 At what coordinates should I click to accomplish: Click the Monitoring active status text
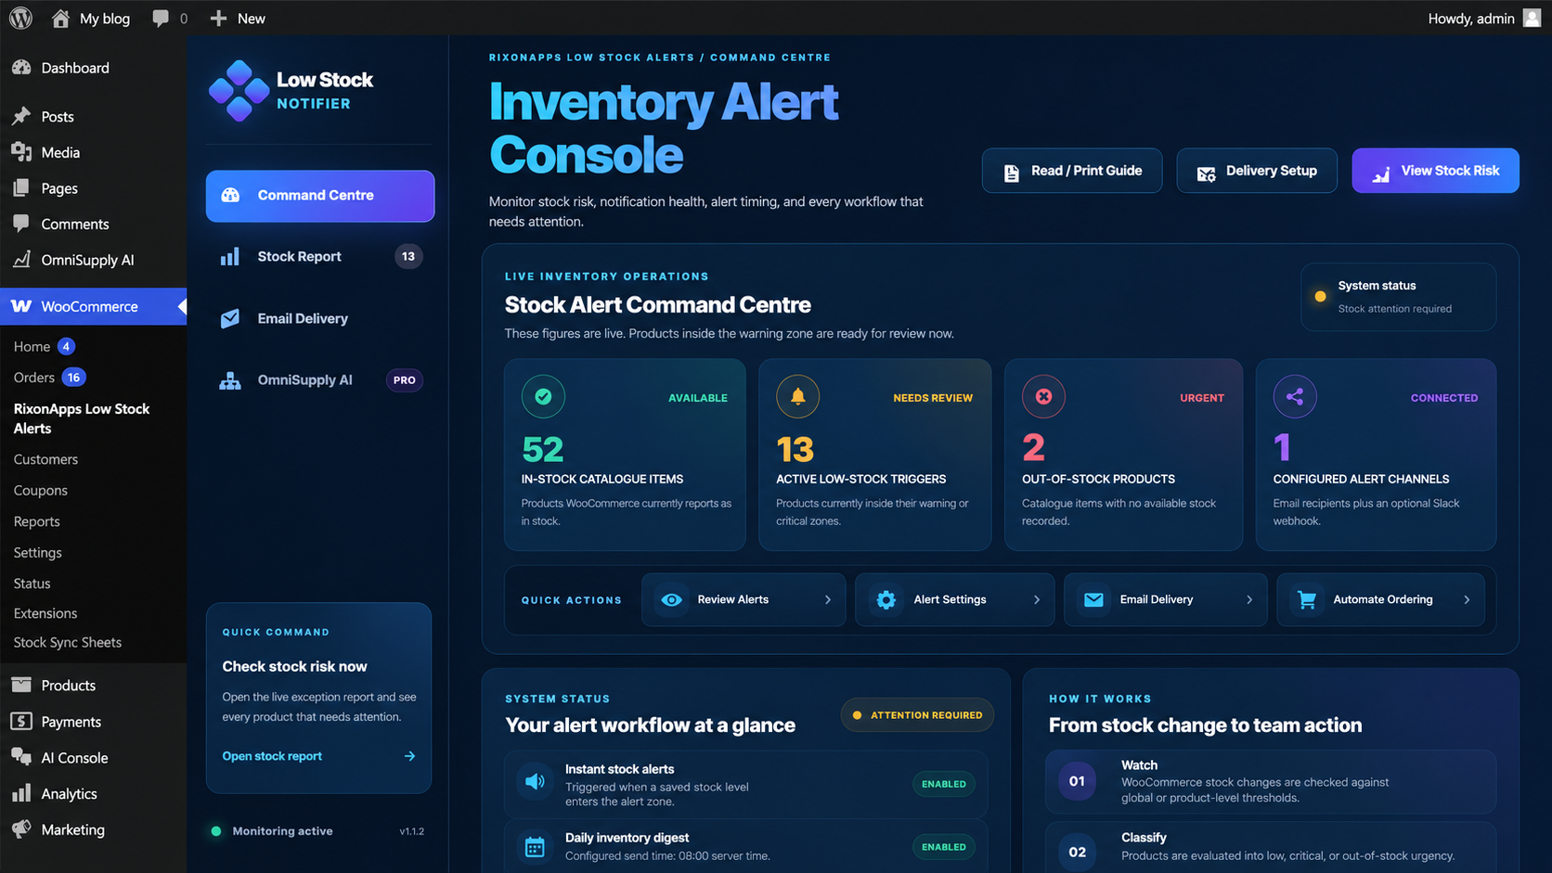(x=282, y=831)
